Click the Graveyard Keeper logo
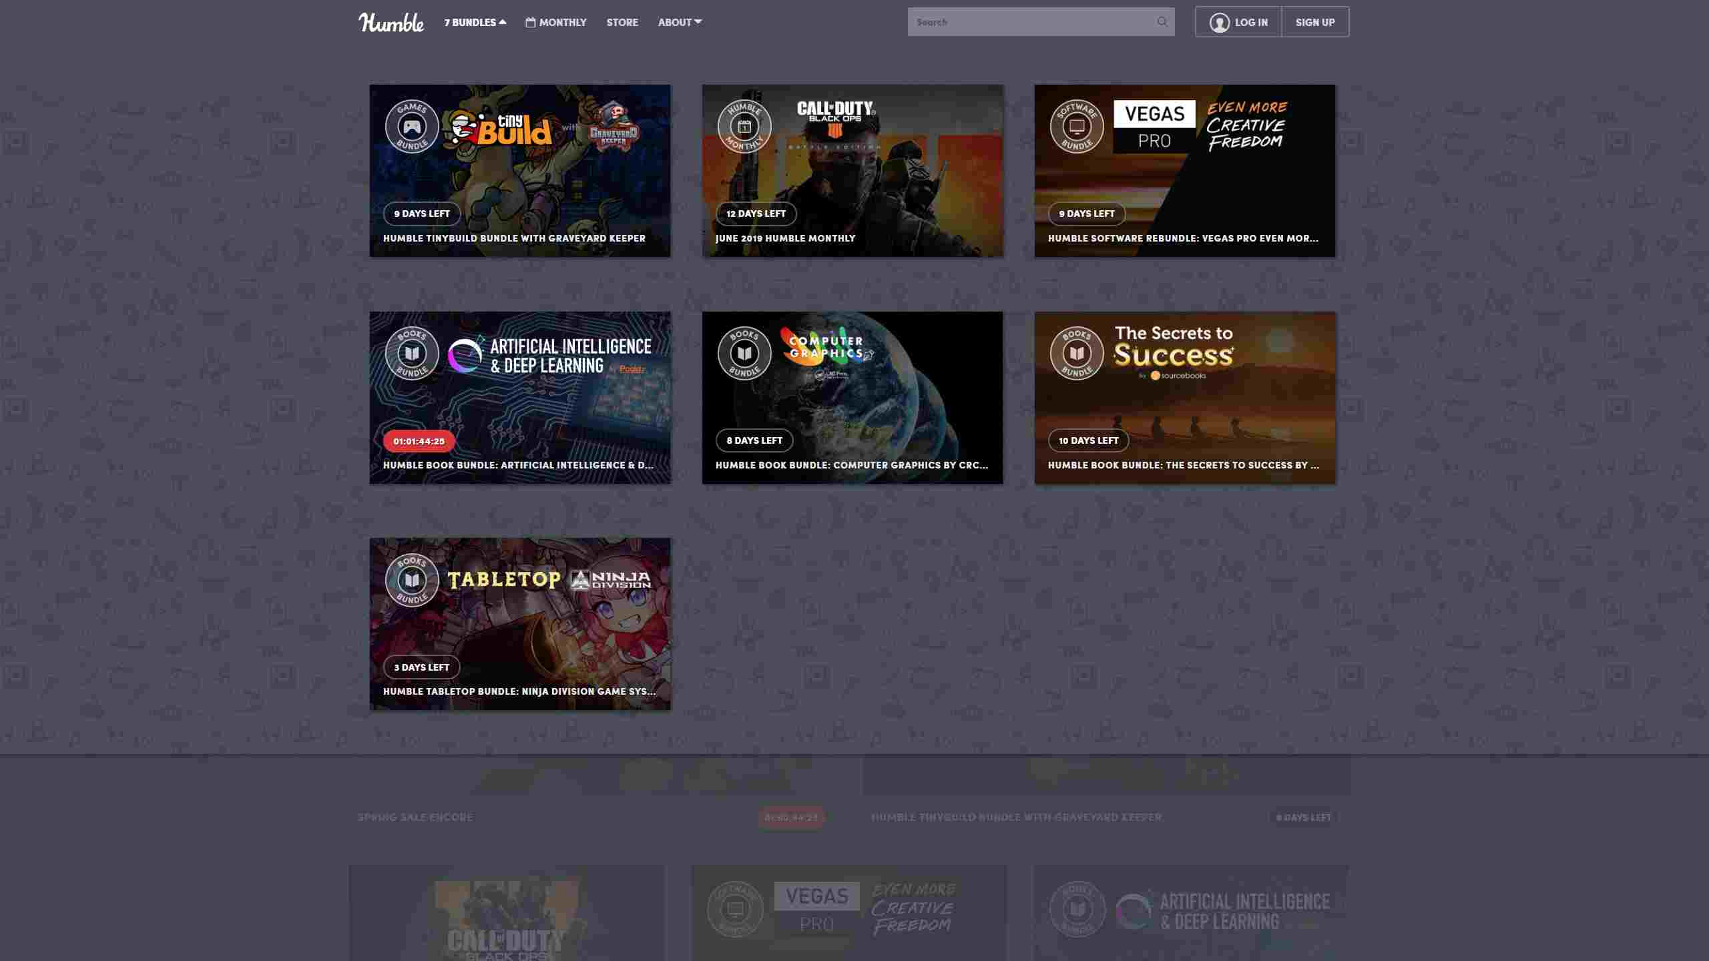This screenshot has height=961, width=1709. click(x=614, y=125)
